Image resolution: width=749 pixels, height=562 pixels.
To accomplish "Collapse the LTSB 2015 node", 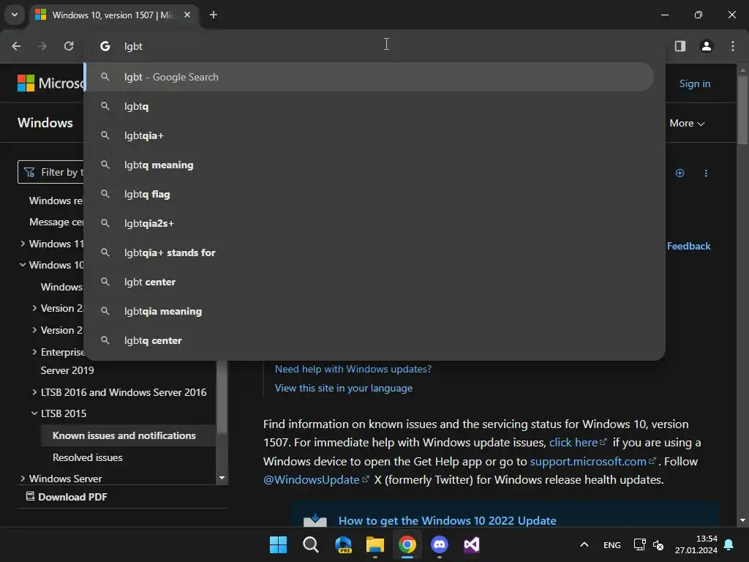I will point(34,413).
